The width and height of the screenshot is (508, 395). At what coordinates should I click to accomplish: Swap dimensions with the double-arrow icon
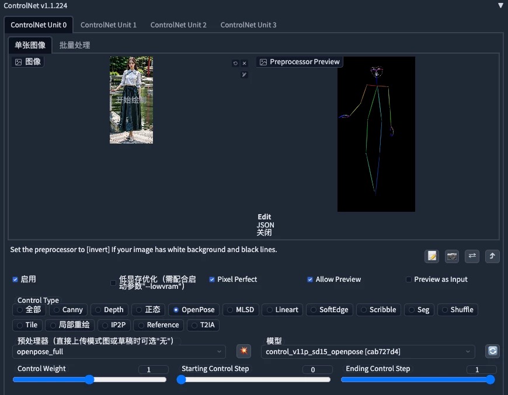click(x=472, y=256)
